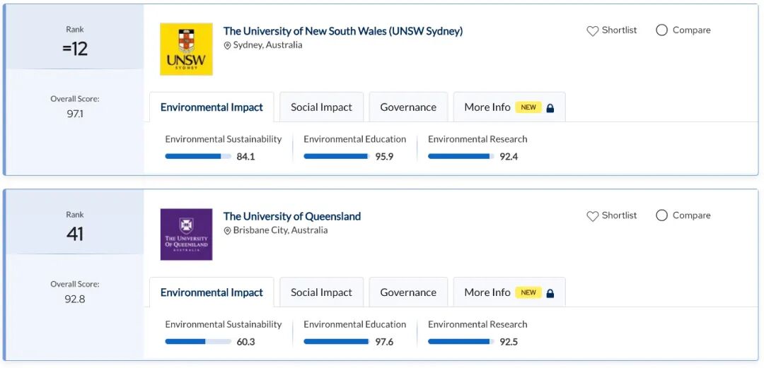Click the location pin beside Sydney, Australia
Viewport: 764px width, 368px height.
pos(228,45)
